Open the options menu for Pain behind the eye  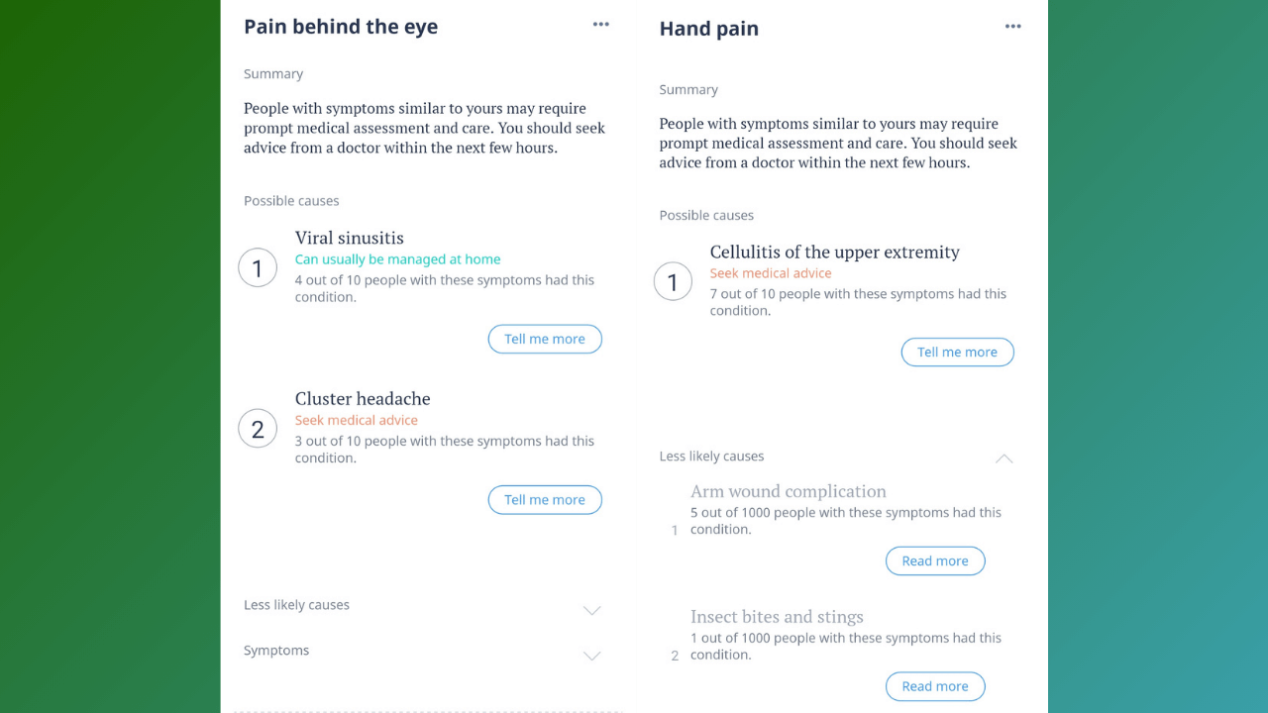point(600,24)
